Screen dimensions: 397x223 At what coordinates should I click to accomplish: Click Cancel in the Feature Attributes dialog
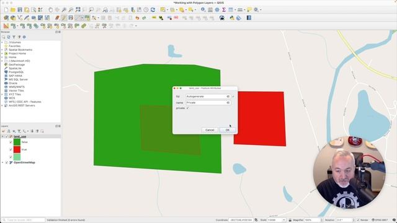coord(210,130)
